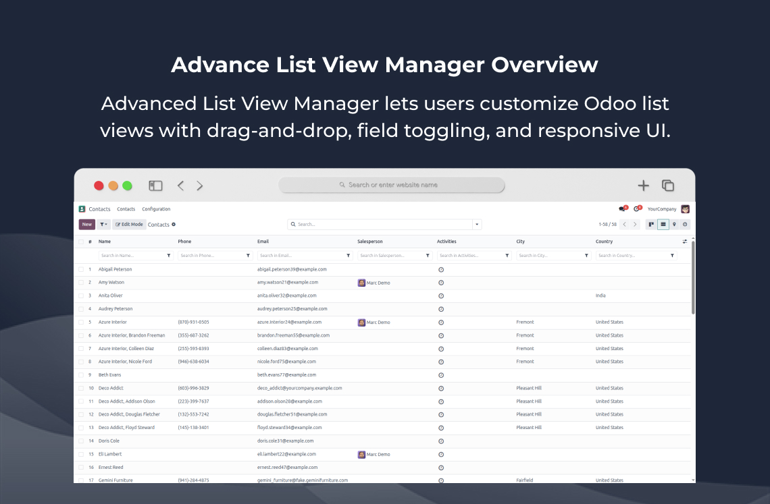The width and height of the screenshot is (770, 504).
Task: Open the Contacts menu item
Action: tap(126, 209)
